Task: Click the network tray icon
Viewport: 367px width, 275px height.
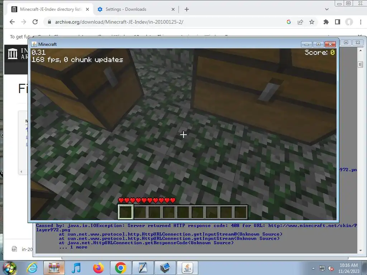Action: 322,268
